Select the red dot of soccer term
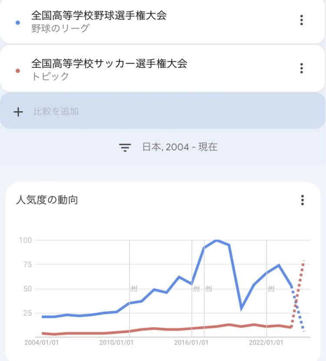 pos(18,71)
